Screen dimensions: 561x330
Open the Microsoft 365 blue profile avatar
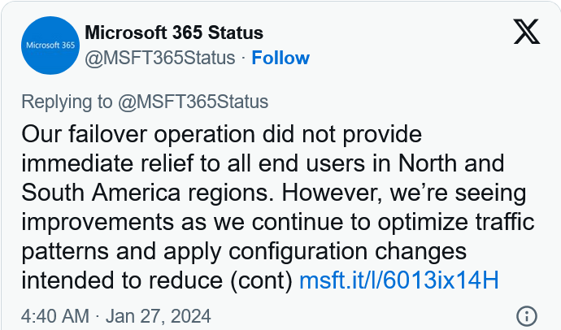pos(50,46)
